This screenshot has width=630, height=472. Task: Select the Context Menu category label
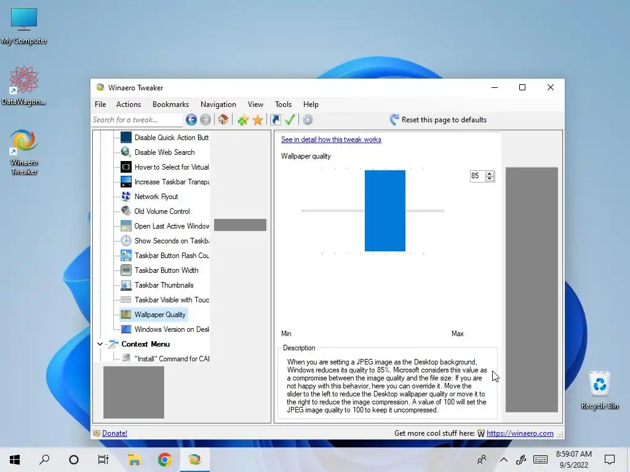[x=145, y=344]
